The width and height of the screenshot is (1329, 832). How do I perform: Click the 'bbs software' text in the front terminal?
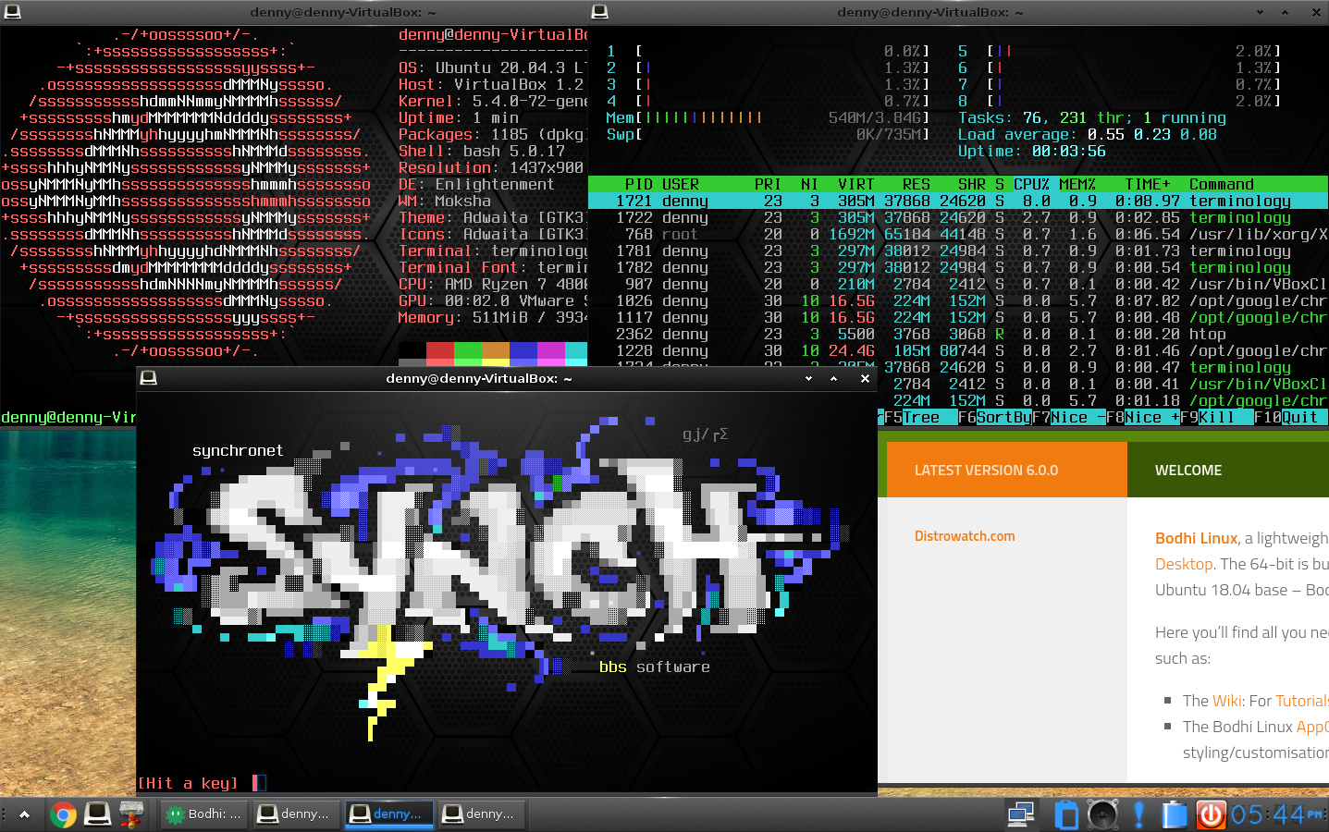click(x=655, y=667)
